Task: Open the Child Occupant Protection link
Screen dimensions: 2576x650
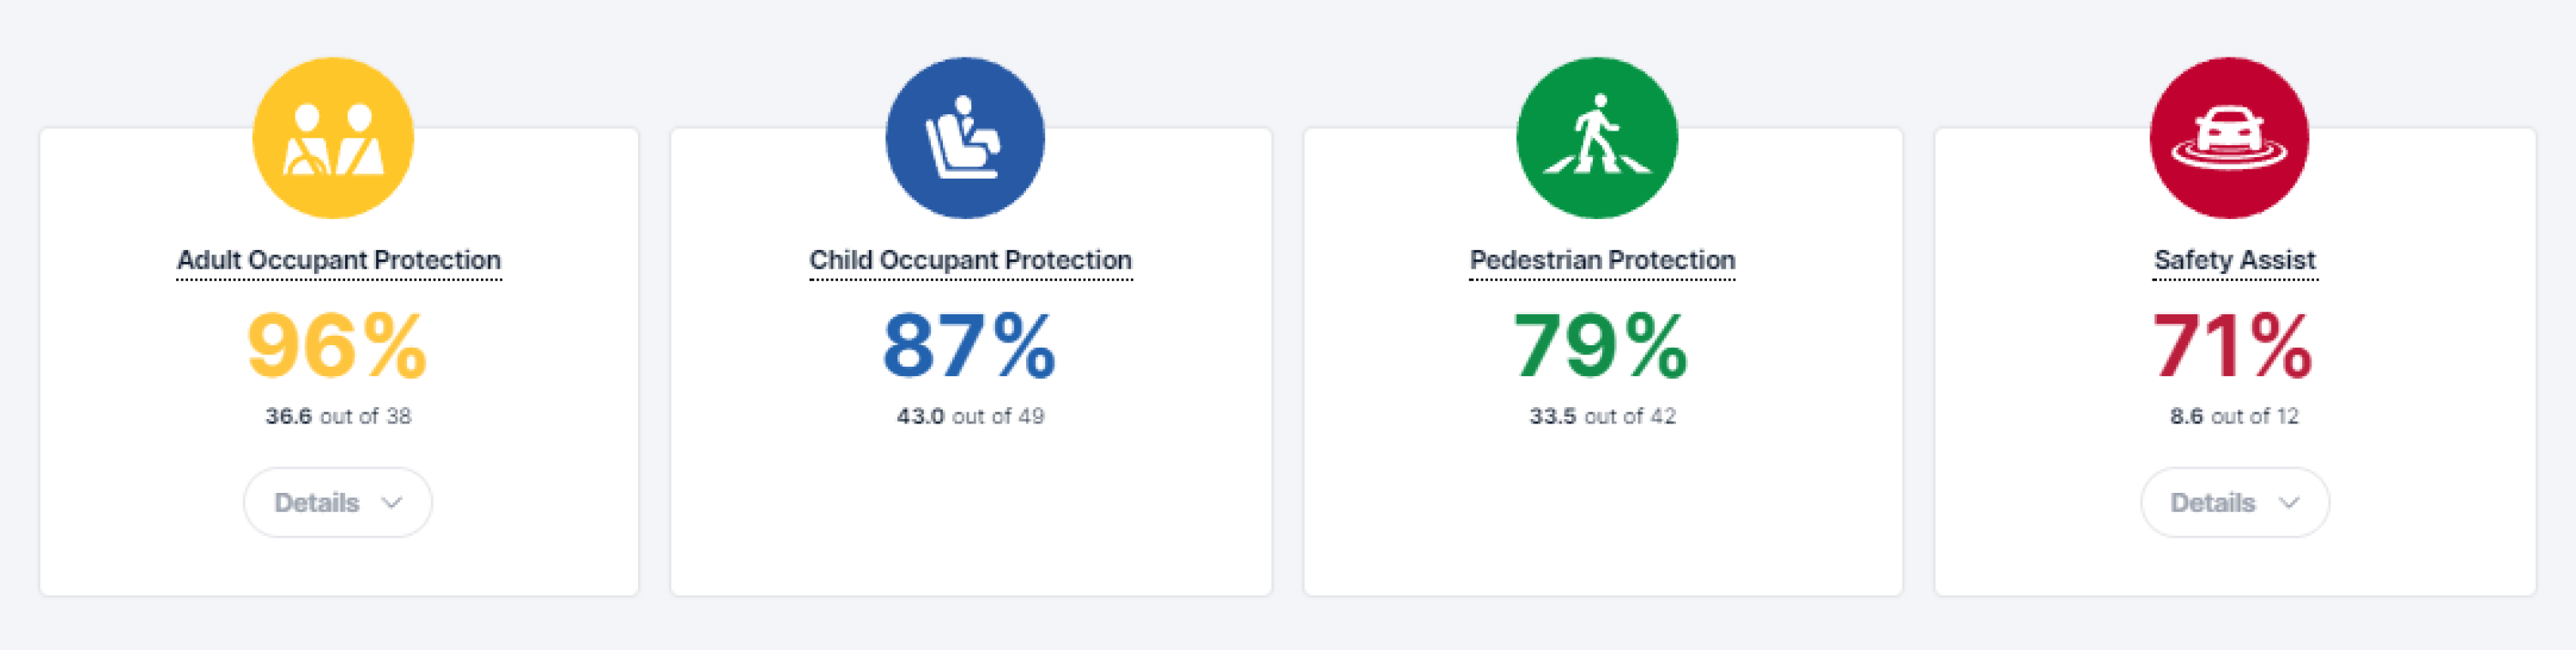Action: click(970, 260)
